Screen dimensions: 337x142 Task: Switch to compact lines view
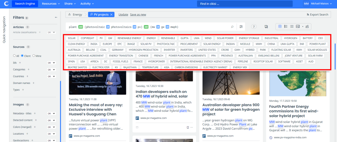[292, 27]
